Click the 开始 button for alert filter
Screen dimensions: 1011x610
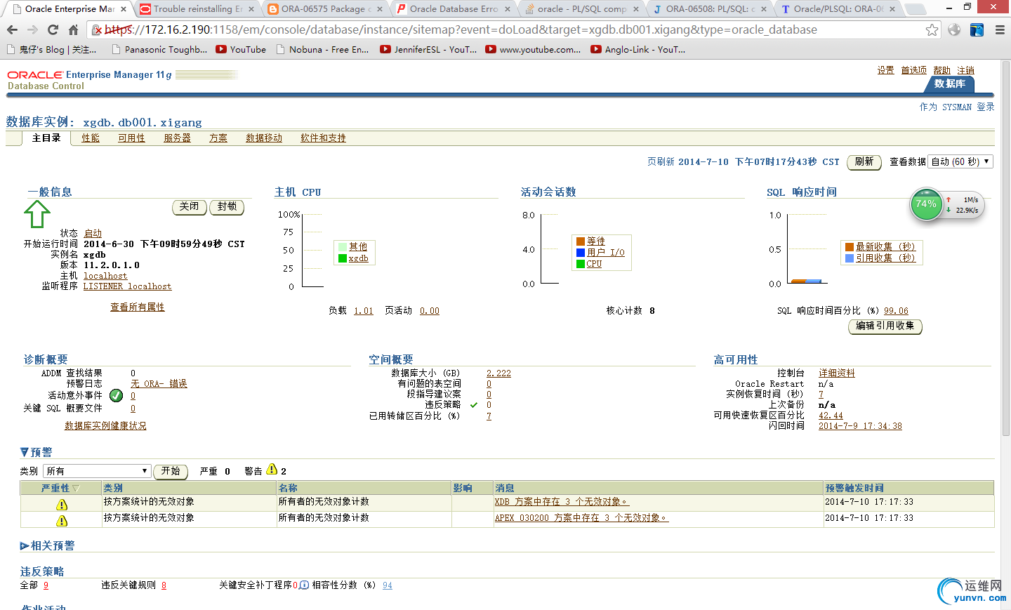tap(171, 472)
